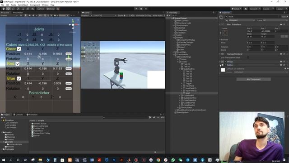Switch to the Animator tab
Viewport: 289px width, 163px height.
[x=18, y=13]
